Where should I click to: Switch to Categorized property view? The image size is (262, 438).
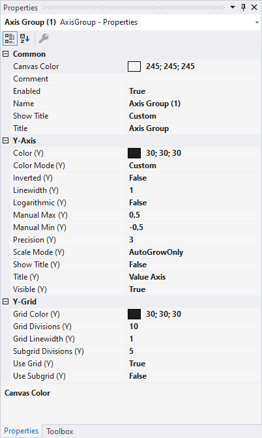(10, 38)
